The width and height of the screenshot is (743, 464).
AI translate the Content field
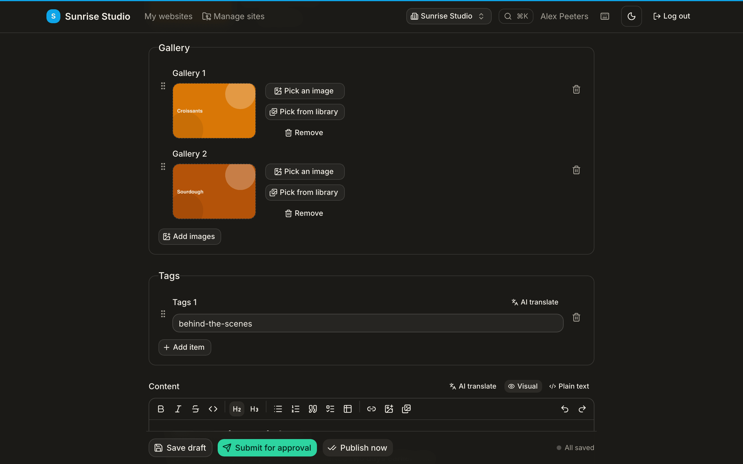pyautogui.click(x=473, y=386)
